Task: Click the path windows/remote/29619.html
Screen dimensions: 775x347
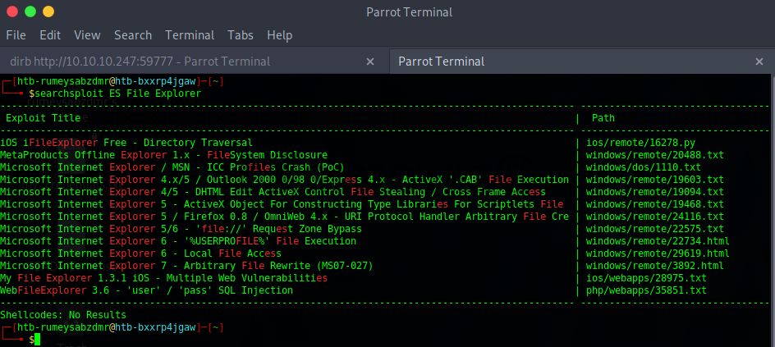Action: 658,253
